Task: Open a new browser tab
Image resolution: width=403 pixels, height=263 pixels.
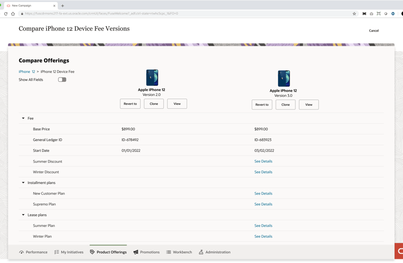Action: click(x=62, y=6)
